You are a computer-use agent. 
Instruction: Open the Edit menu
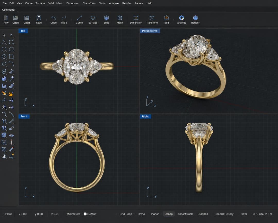[x=12, y=3]
